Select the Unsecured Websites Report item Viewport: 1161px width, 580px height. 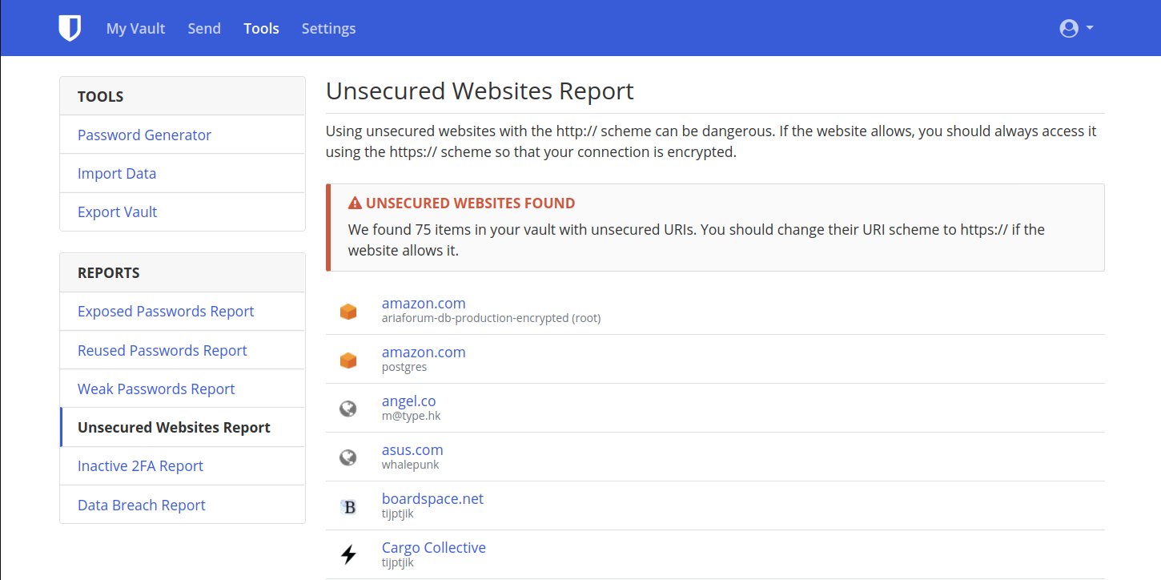[183, 427]
